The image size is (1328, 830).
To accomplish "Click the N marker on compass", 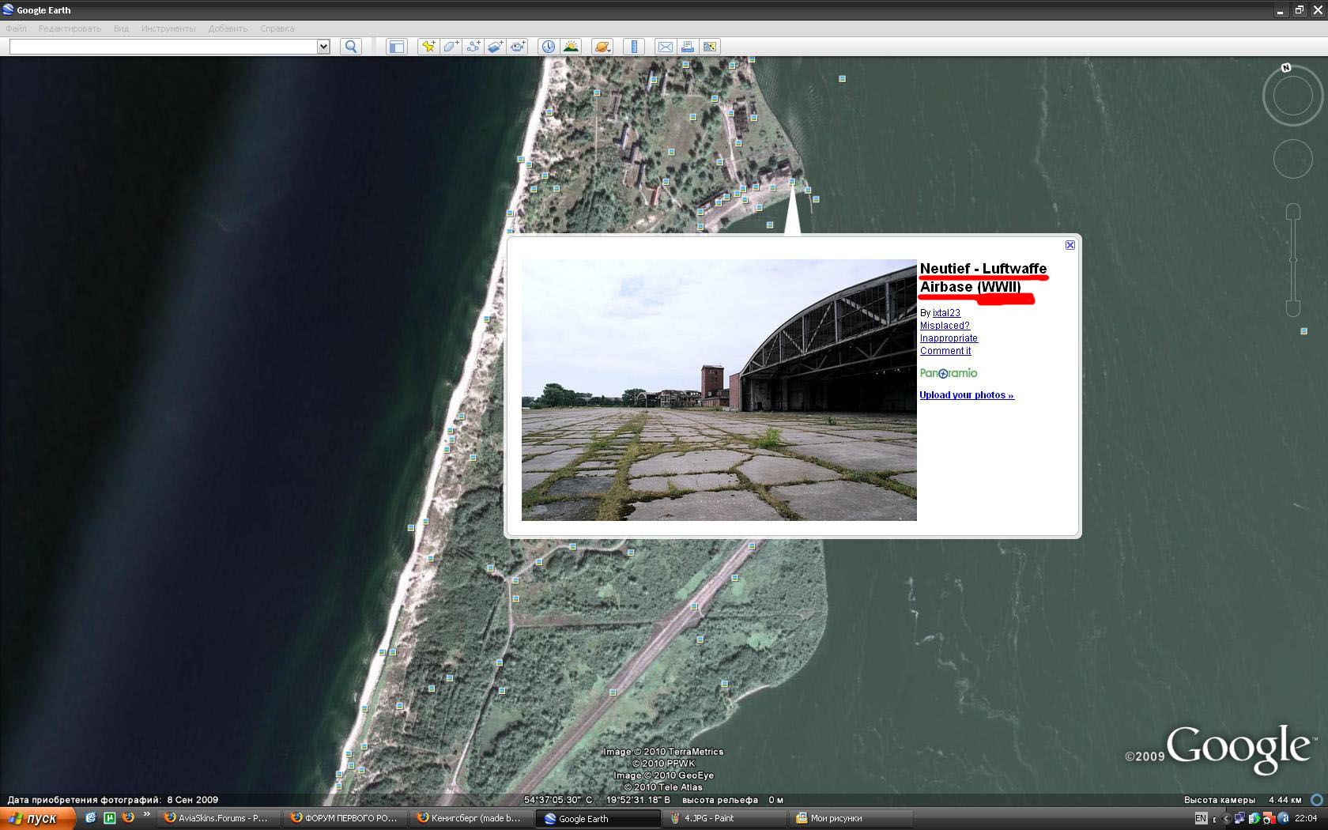I will 1286,68.
